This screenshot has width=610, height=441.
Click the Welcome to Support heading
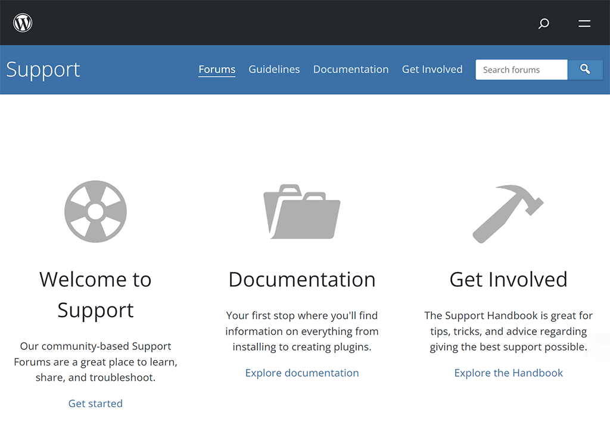click(x=95, y=295)
